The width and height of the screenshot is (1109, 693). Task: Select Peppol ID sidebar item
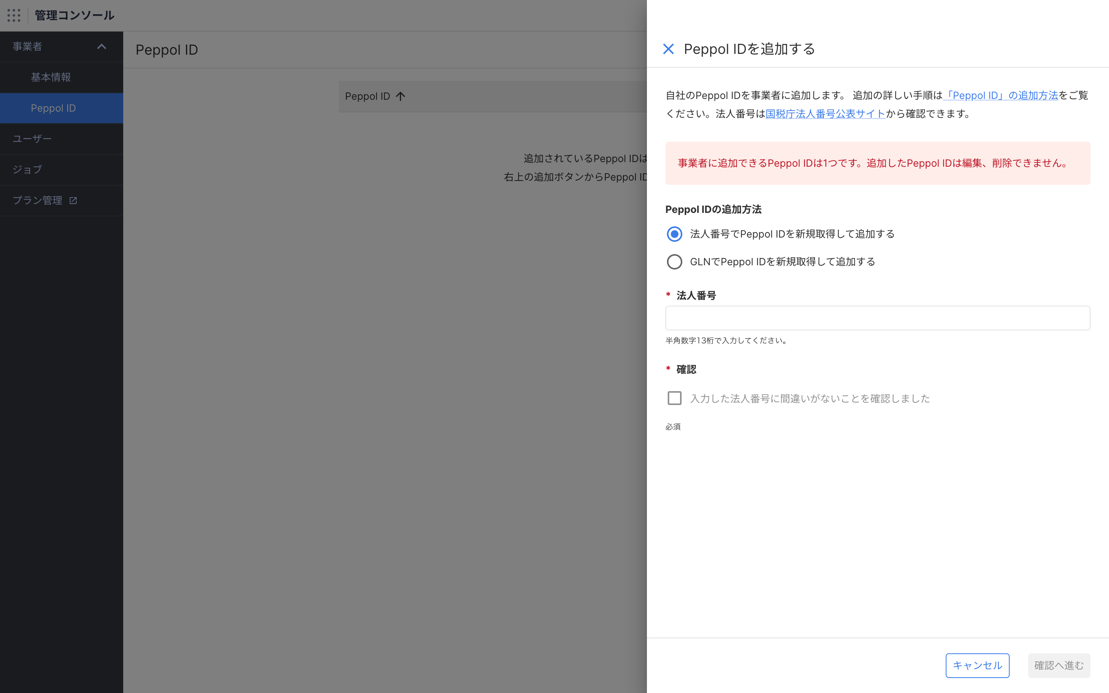click(x=53, y=108)
